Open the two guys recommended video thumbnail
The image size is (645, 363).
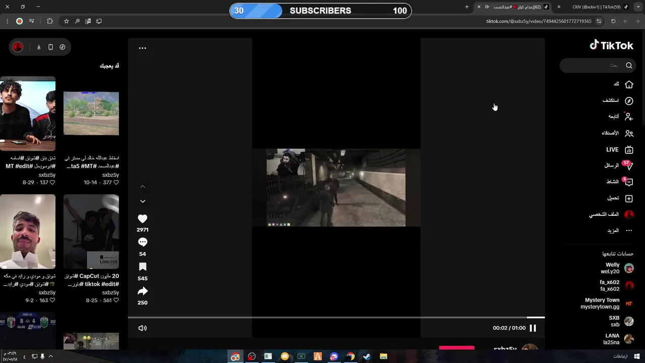[x=28, y=114]
